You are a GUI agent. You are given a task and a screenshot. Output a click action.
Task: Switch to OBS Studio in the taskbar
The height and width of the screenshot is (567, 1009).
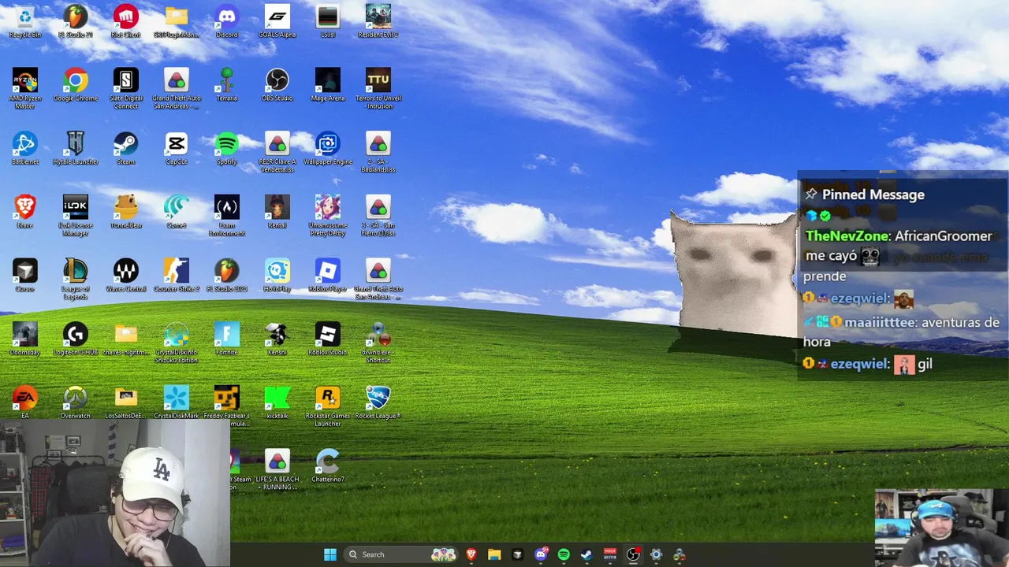[x=633, y=554]
